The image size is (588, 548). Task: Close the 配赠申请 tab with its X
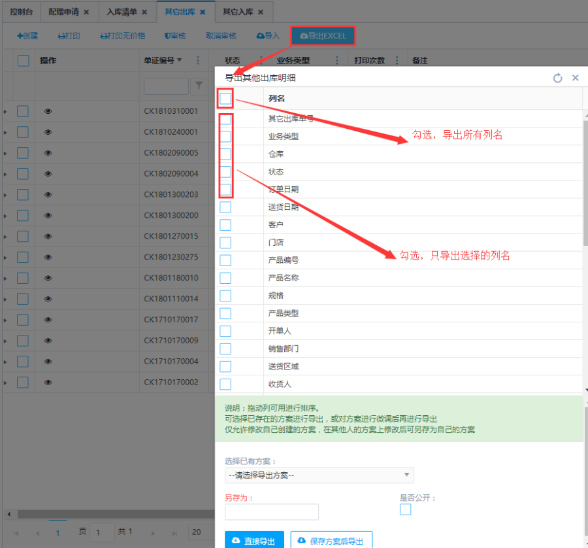pos(86,12)
